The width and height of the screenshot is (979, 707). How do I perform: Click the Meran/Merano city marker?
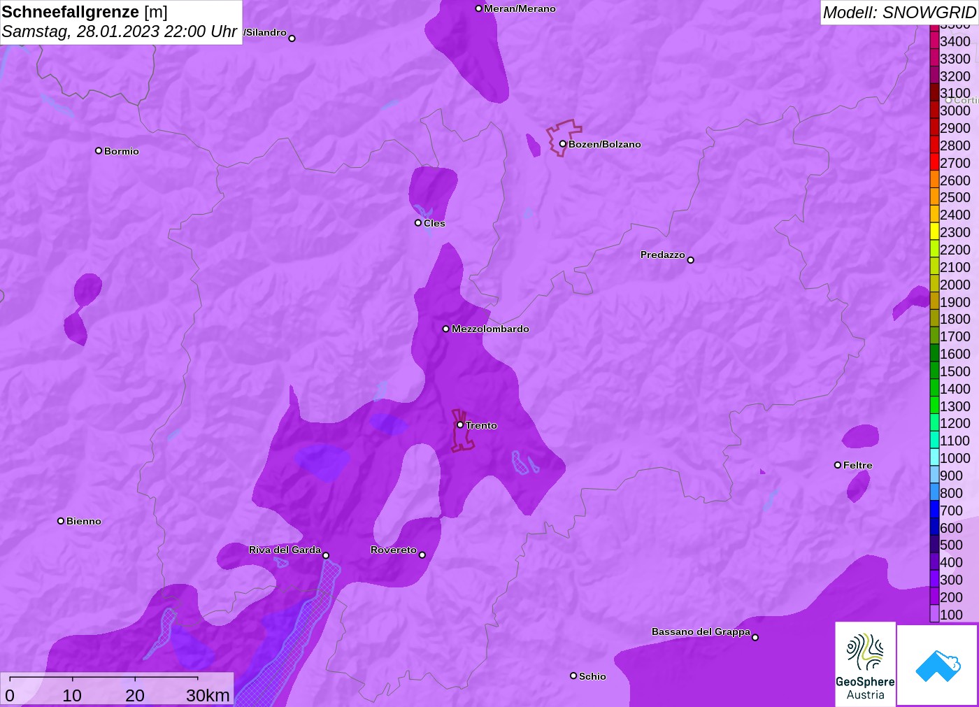click(478, 8)
